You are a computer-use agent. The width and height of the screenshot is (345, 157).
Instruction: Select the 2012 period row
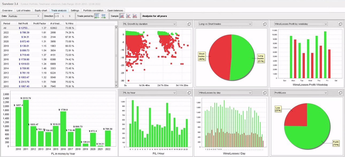38,77
